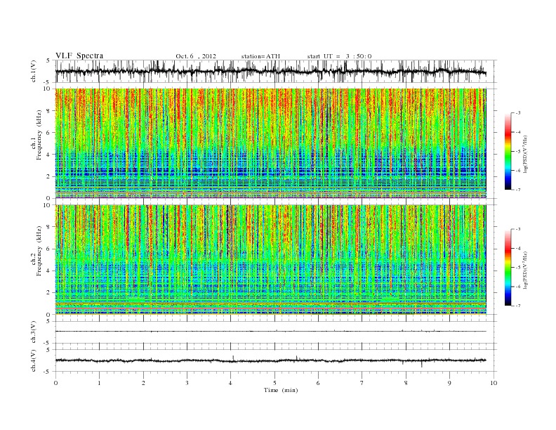Click the "2" minute tick label on time axis

point(143,383)
